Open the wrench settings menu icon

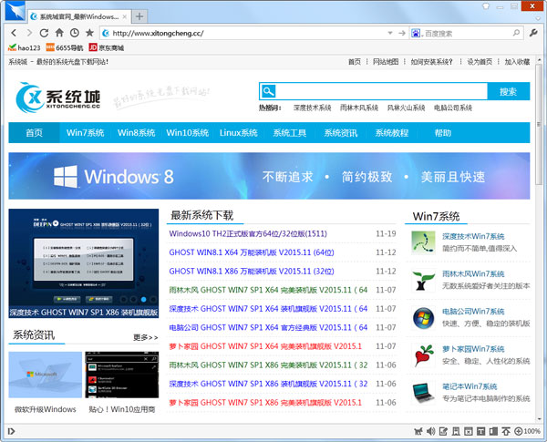point(533,33)
